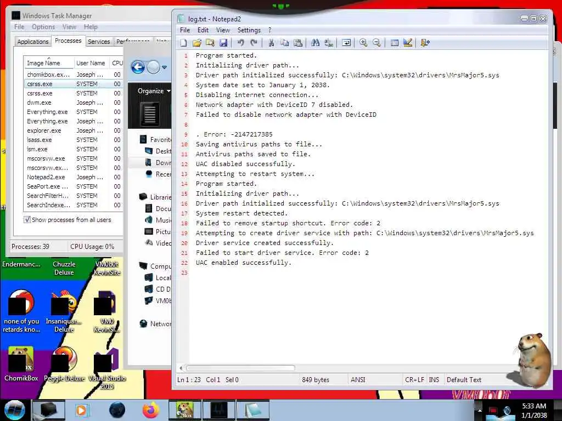The width and height of the screenshot is (562, 421).
Task: Select the Notepad2.exe process row
Action: [74, 177]
